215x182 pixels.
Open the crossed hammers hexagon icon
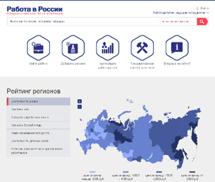click(x=142, y=48)
